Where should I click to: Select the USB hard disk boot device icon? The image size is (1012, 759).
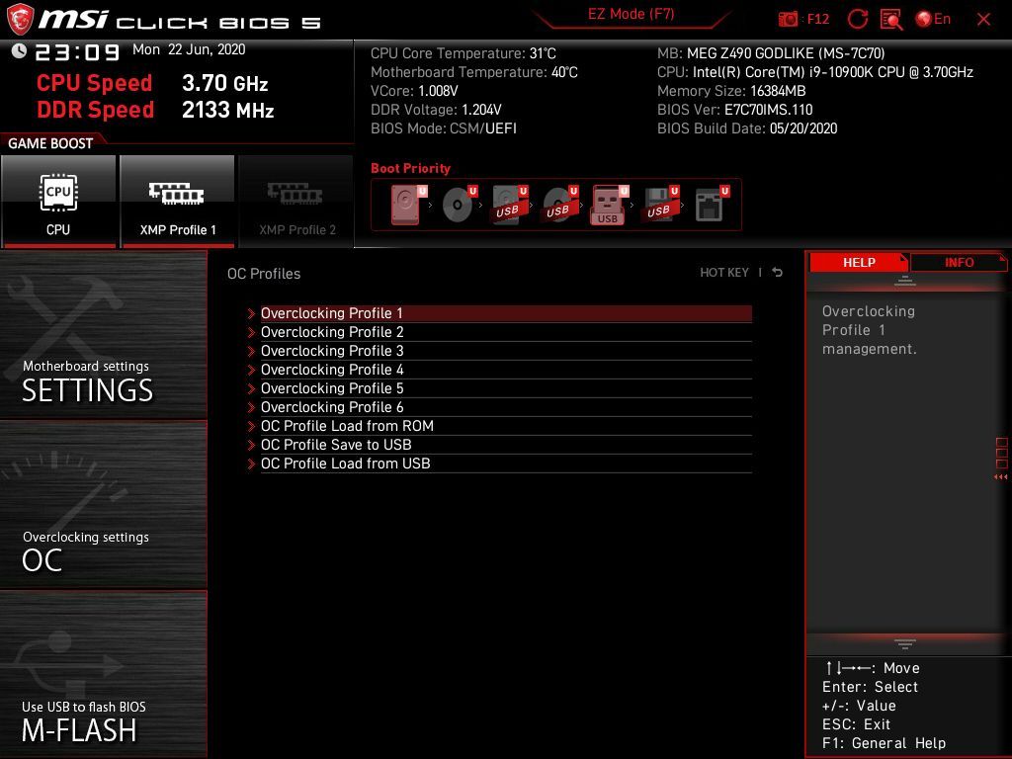(x=510, y=205)
